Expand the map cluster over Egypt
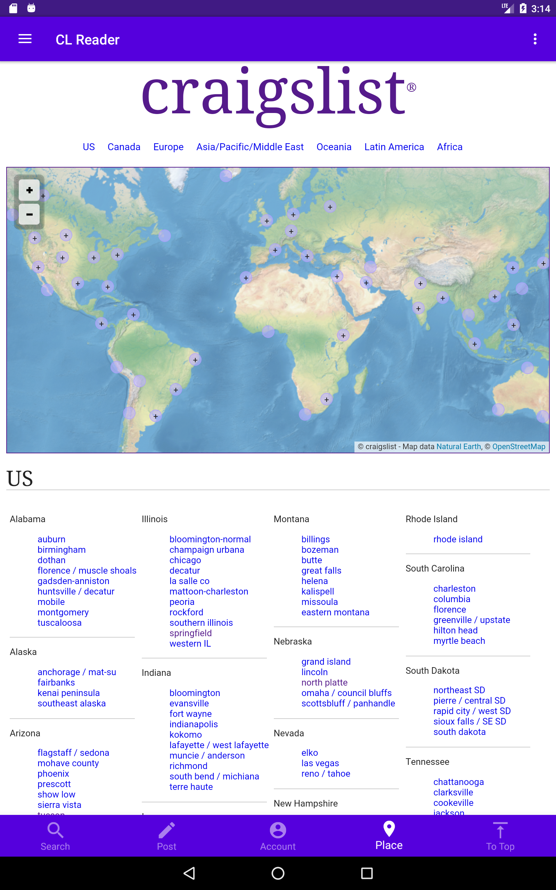Image resolution: width=556 pixels, height=890 pixels. click(x=337, y=276)
